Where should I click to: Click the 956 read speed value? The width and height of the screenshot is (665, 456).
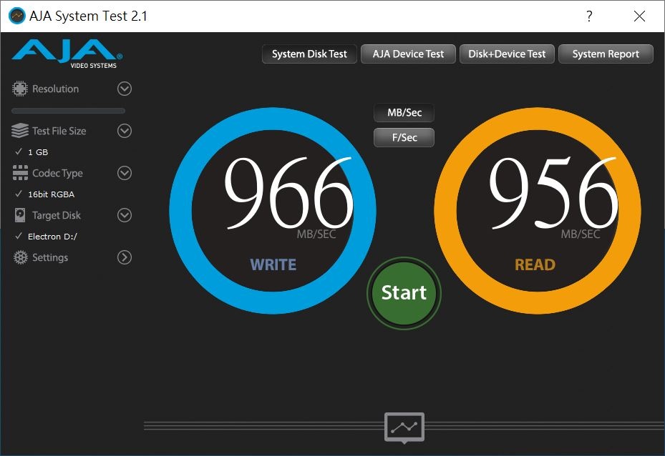[x=553, y=193]
